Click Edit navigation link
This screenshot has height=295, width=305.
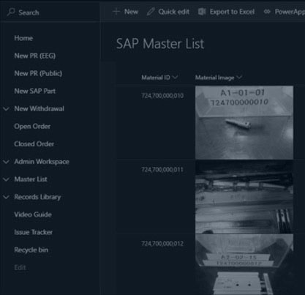[20, 267]
